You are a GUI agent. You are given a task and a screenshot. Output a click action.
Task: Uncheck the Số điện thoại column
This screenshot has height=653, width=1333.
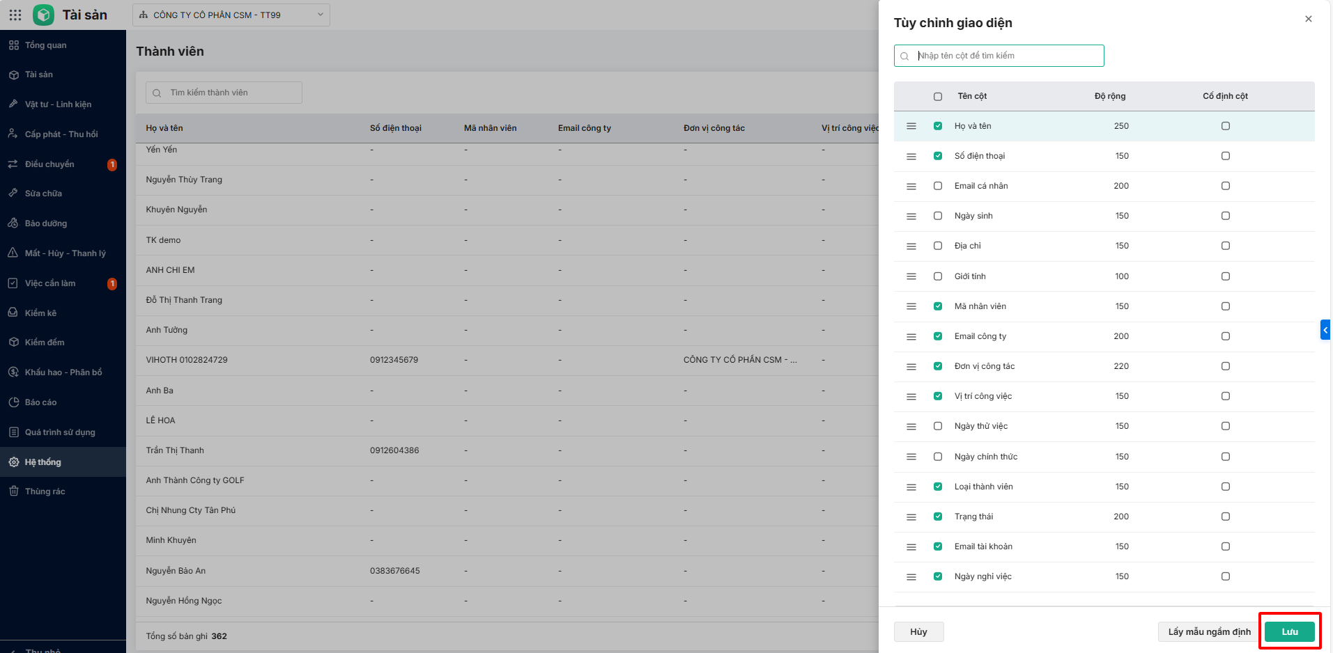pyautogui.click(x=937, y=156)
